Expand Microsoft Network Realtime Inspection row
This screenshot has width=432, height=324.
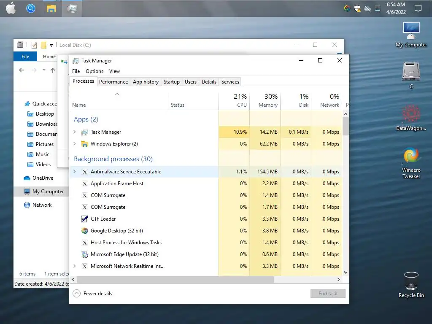[74, 266]
